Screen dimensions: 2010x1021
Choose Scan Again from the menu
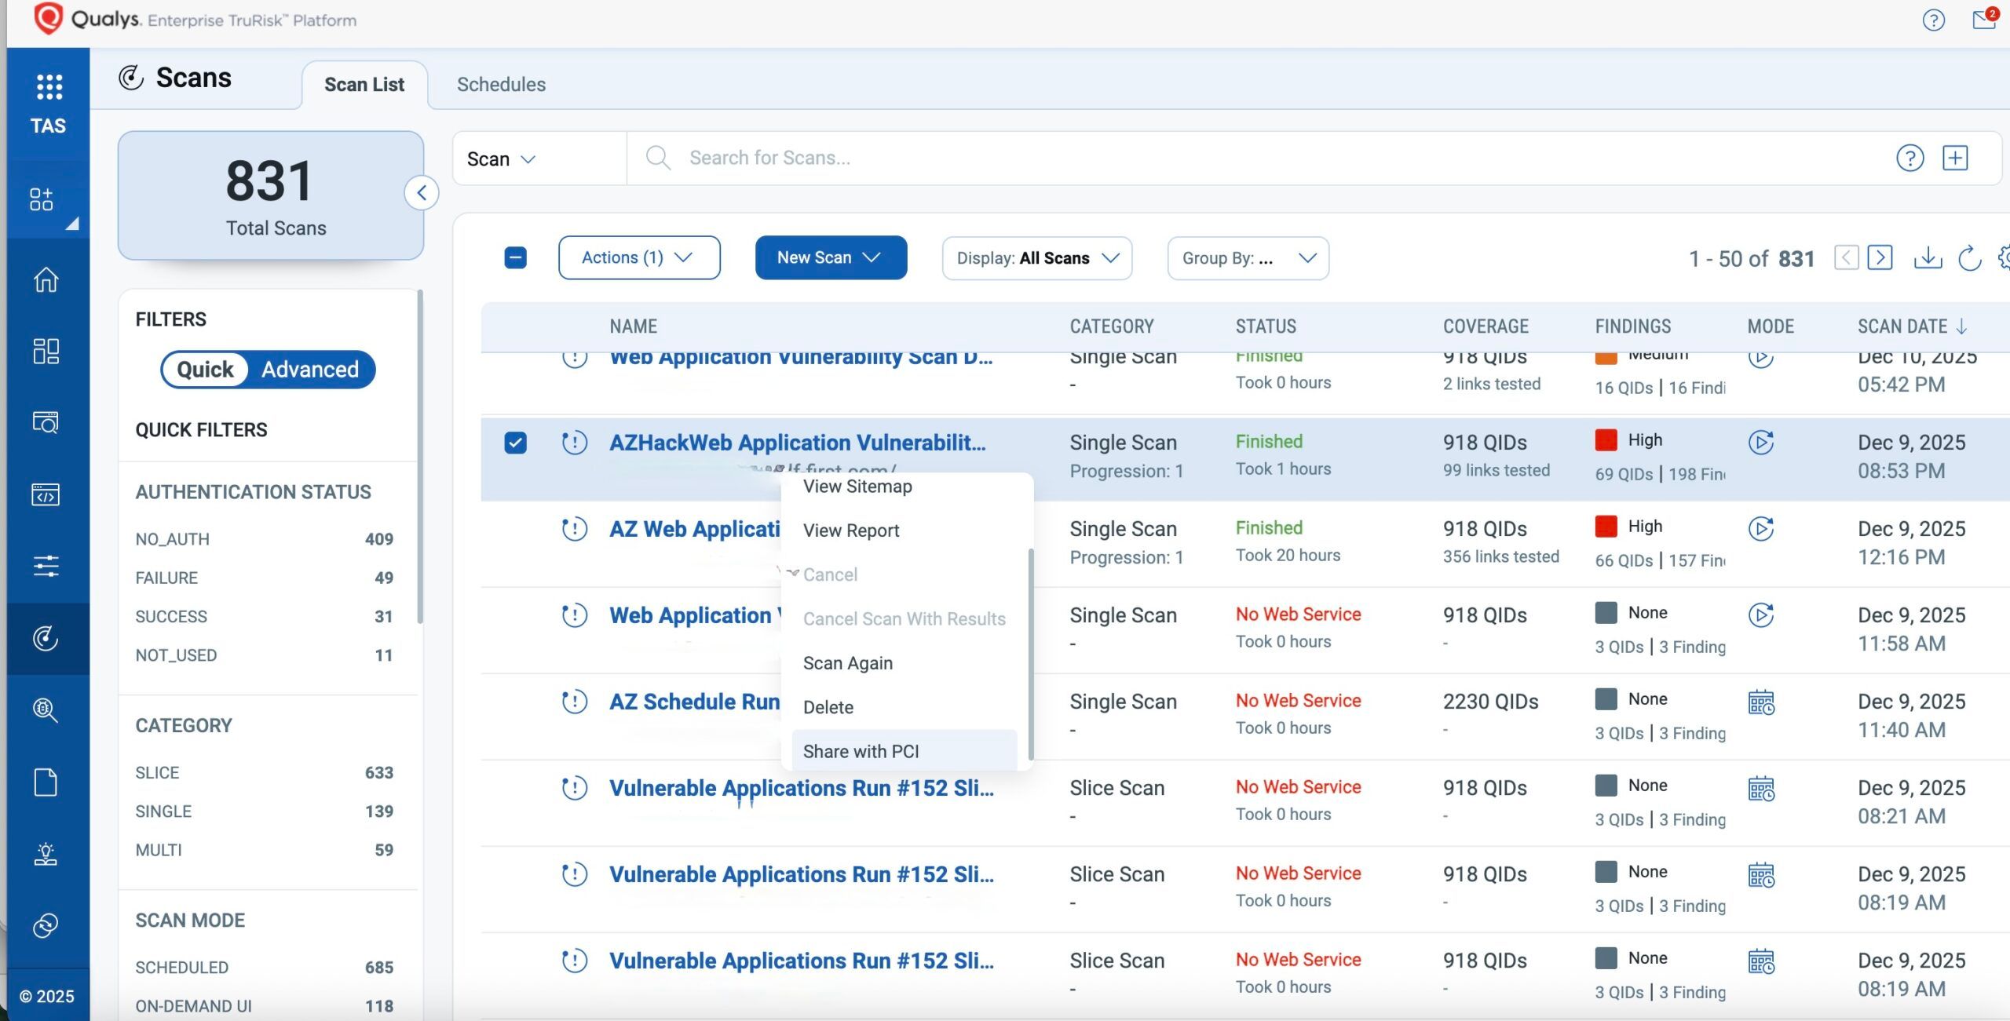click(848, 663)
